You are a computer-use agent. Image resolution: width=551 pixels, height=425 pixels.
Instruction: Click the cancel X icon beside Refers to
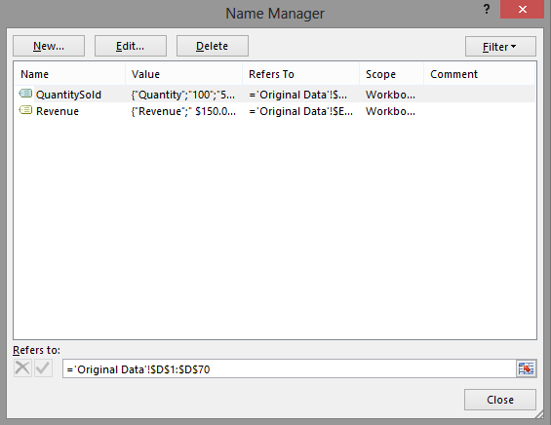click(22, 368)
